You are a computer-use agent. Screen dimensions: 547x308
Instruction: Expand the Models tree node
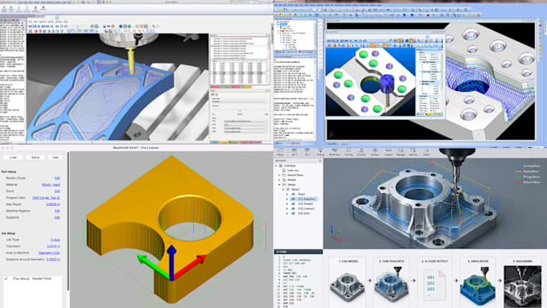click(279, 179)
